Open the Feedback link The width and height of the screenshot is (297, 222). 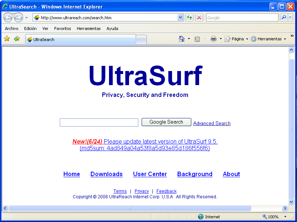coord(166,191)
